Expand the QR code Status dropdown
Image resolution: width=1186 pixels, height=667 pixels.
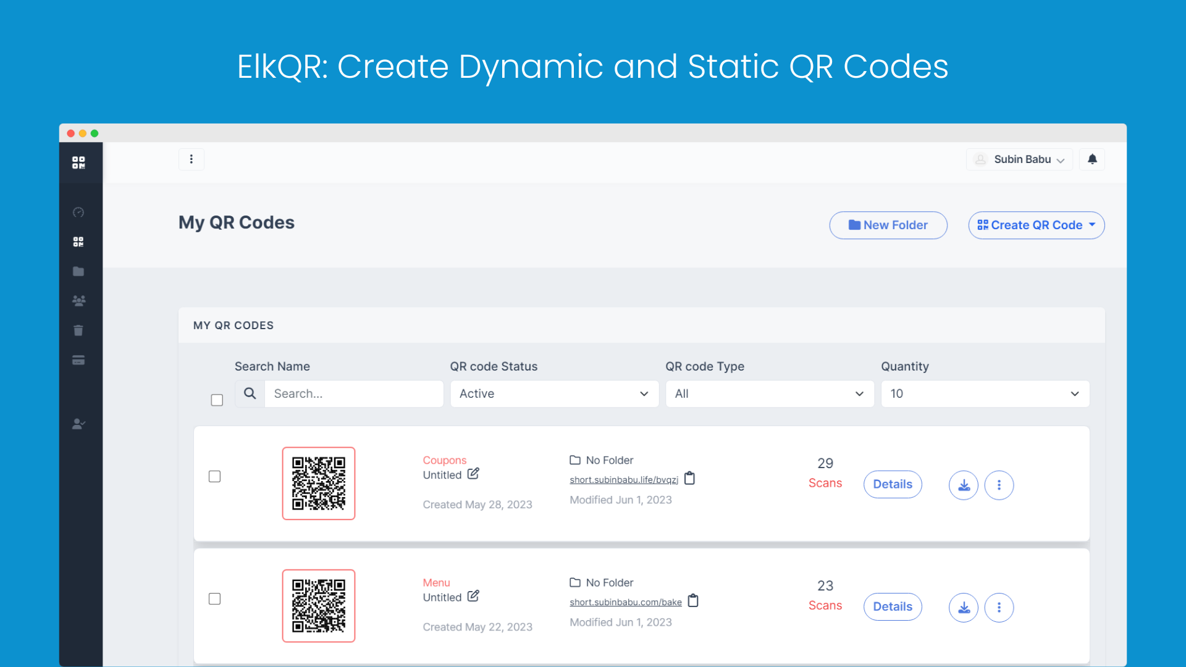click(x=554, y=393)
